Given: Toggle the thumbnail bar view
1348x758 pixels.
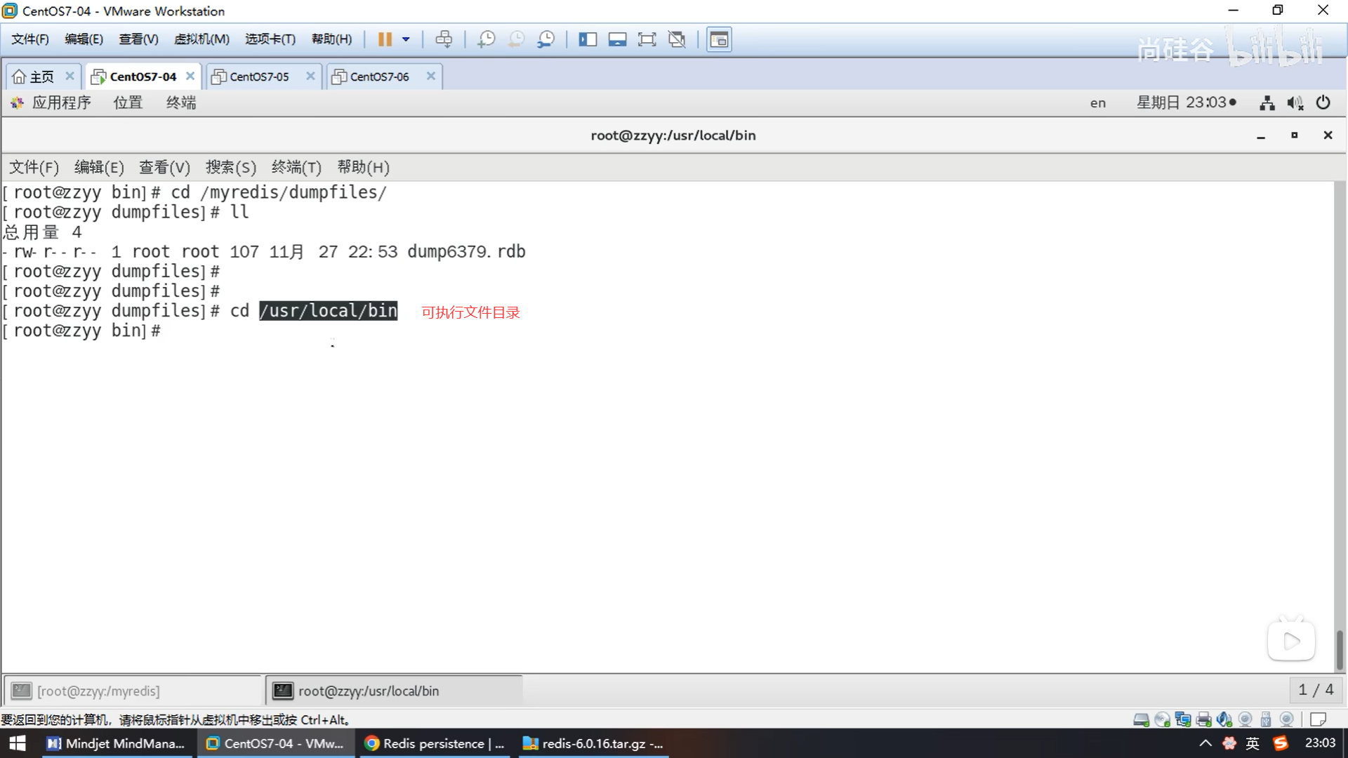Looking at the screenshot, I should tap(617, 39).
